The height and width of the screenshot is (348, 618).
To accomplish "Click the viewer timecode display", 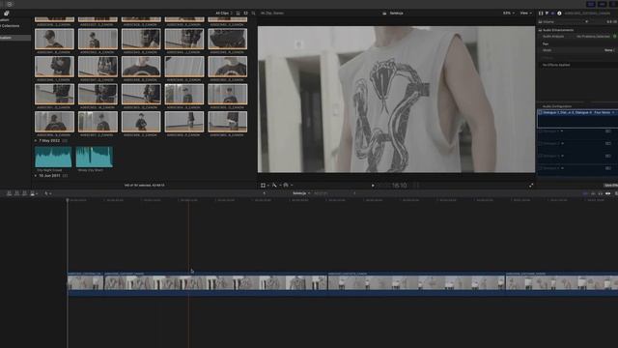I will coord(399,185).
